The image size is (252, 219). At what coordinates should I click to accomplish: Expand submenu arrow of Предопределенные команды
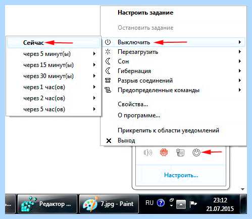[x=240, y=90]
